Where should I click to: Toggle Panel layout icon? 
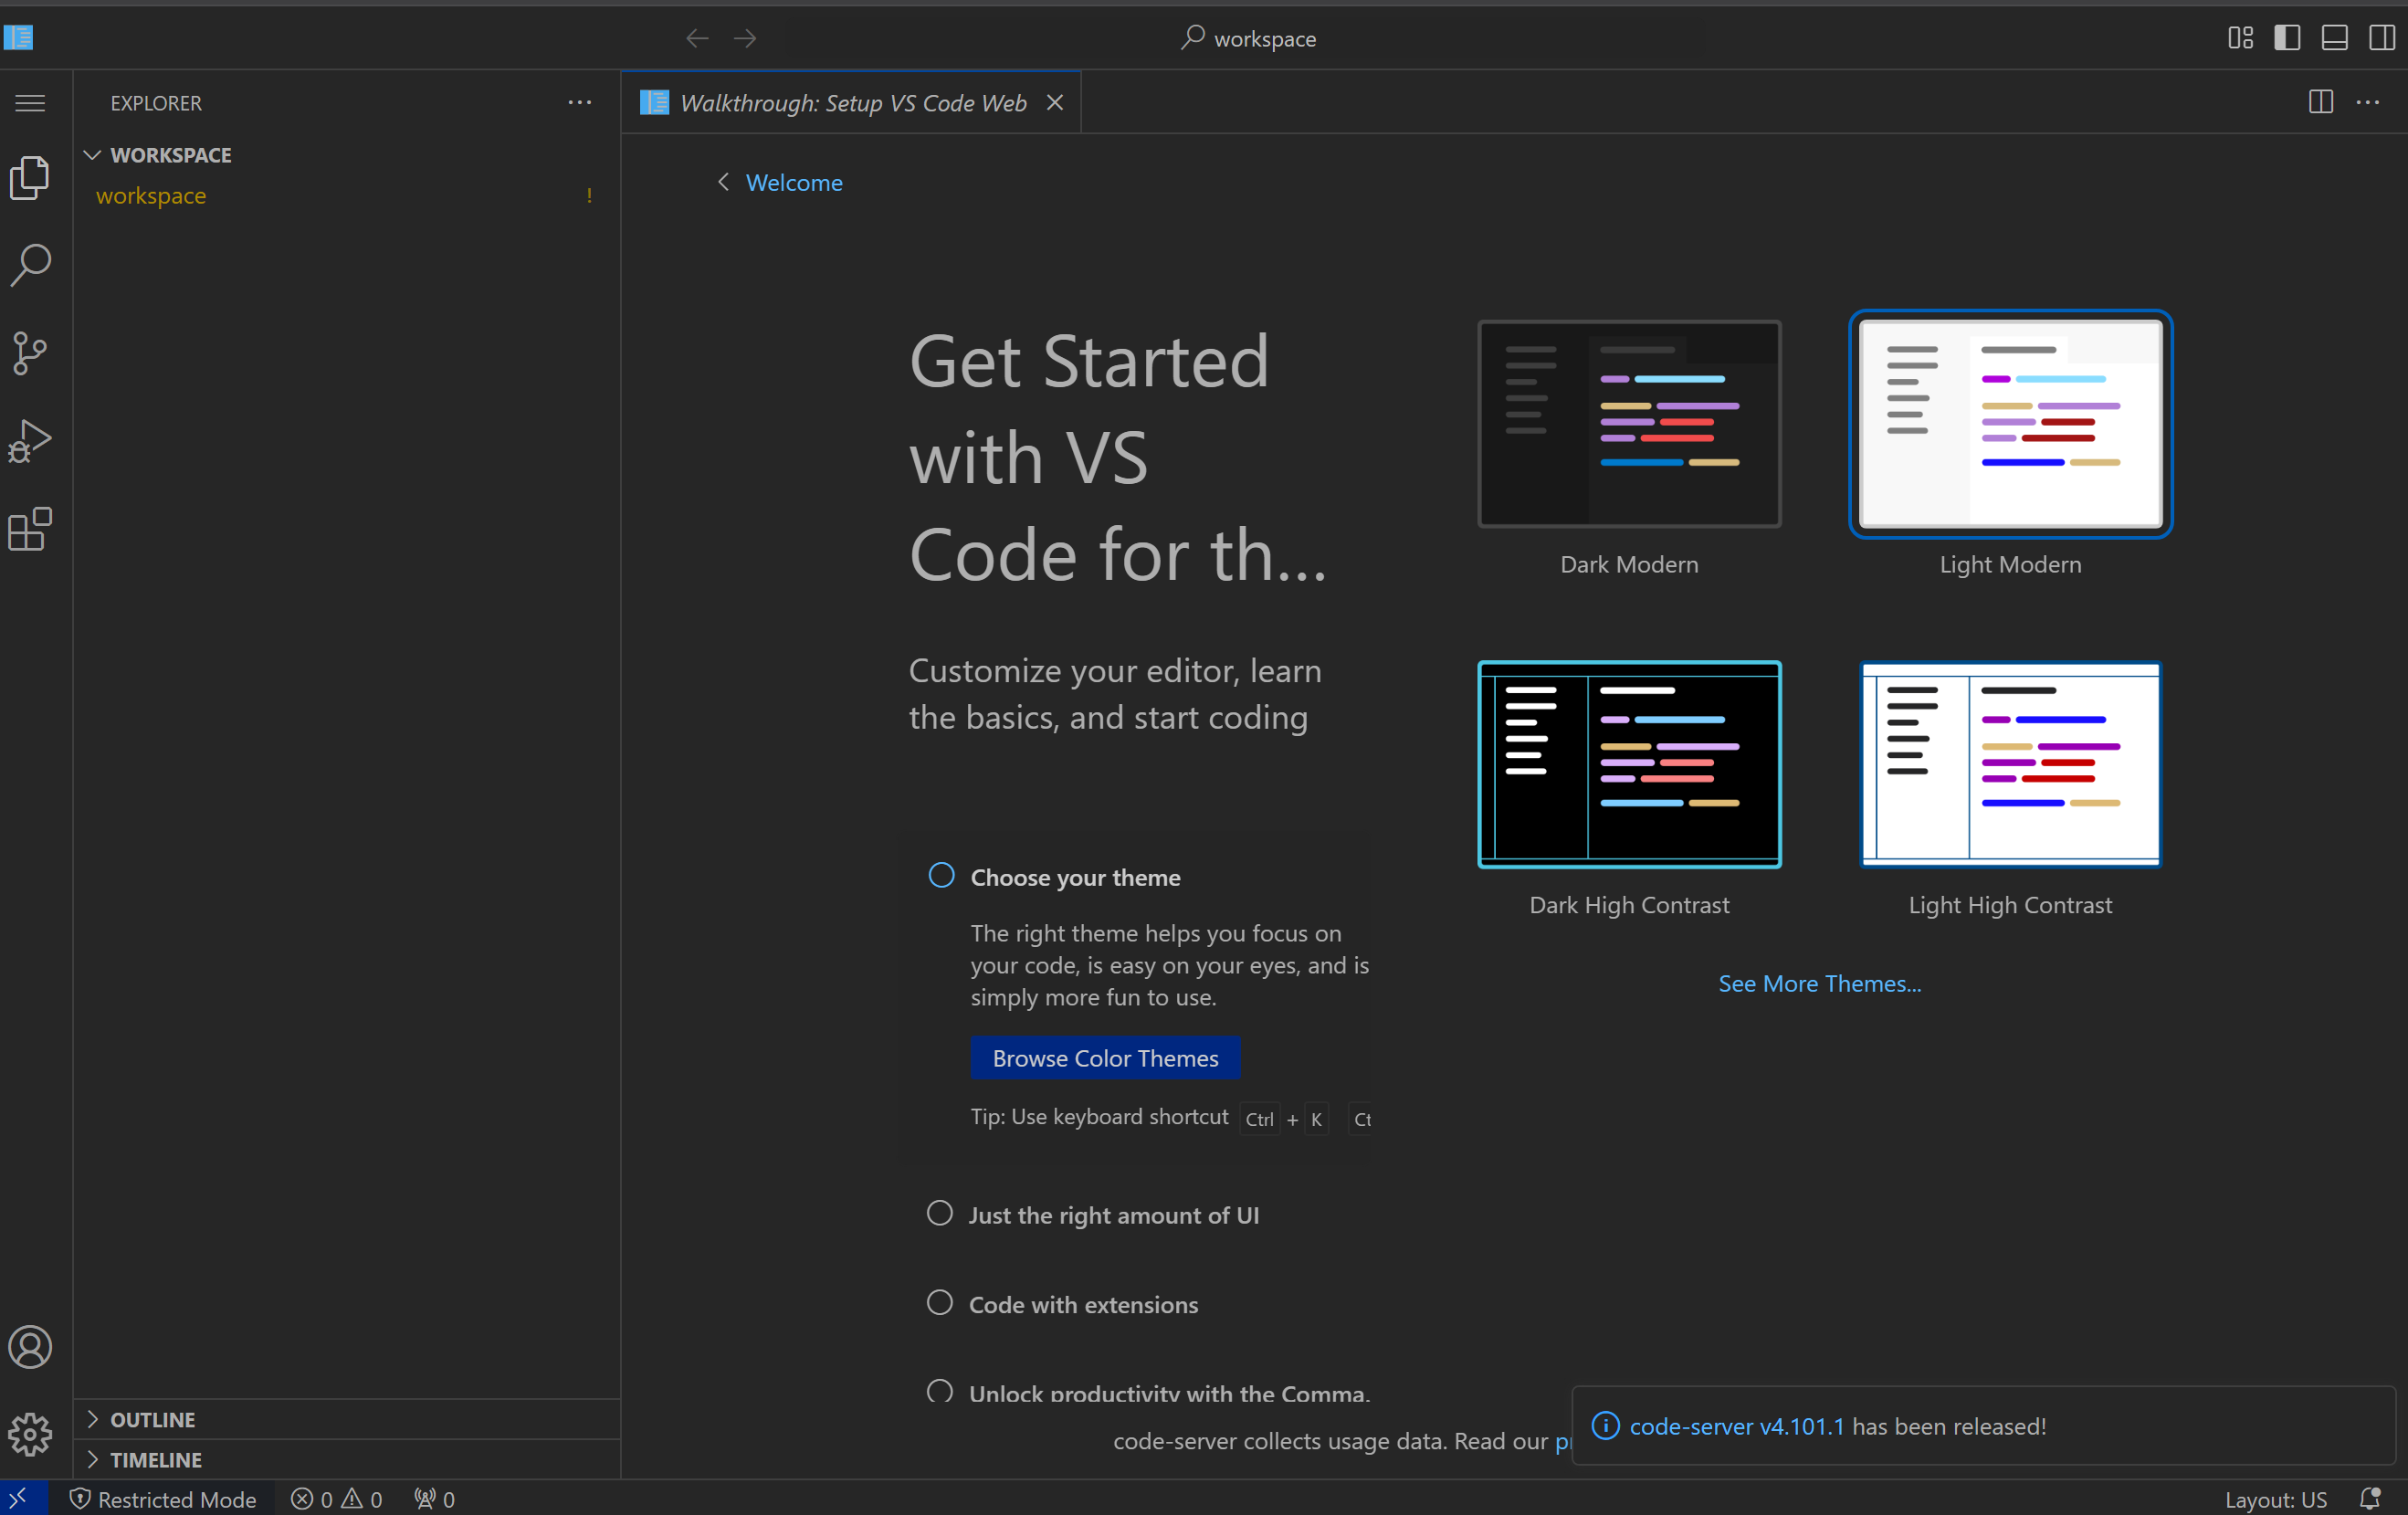point(2335,38)
